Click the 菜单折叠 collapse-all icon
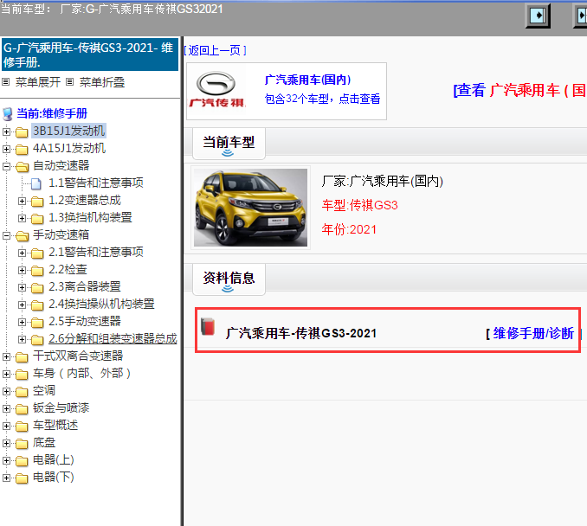The width and height of the screenshot is (587, 526). coord(69,81)
